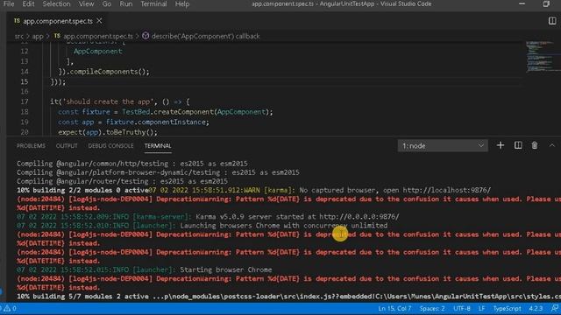The height and width of the screenshot is (315, 561).
Task: Click 'expect(app).toBeTruthy();' on line 20
Action: [x=108, y=132]
